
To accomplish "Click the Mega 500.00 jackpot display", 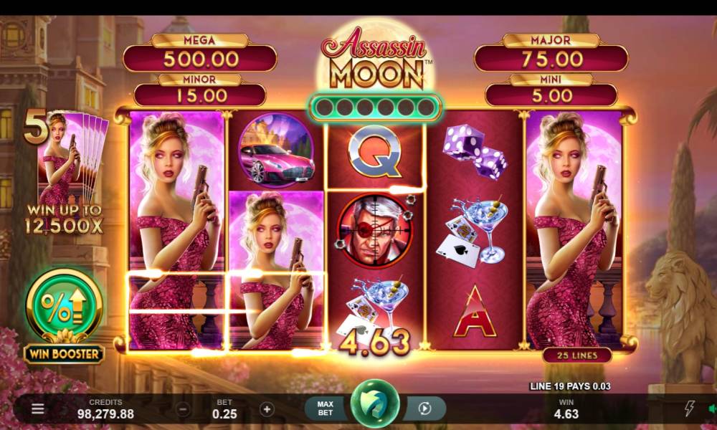I will coord(200,54).
